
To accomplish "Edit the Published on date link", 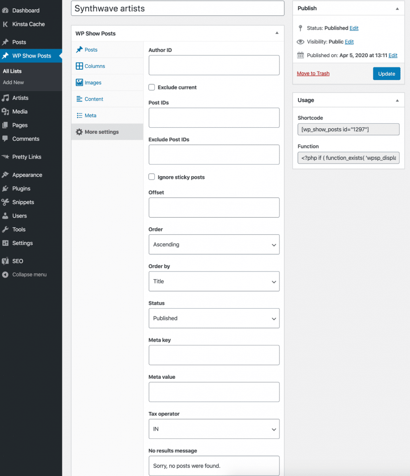I will 393,55.
